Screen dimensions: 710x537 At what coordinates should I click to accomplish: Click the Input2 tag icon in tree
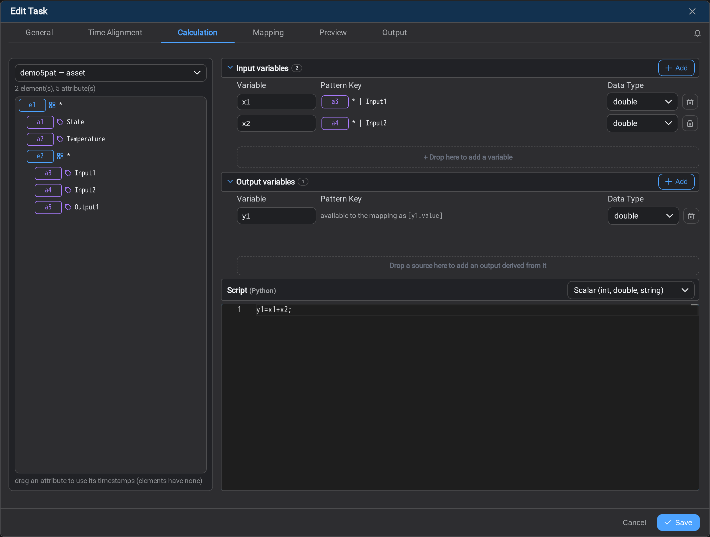pyautogui.click(x=68, y=190)
